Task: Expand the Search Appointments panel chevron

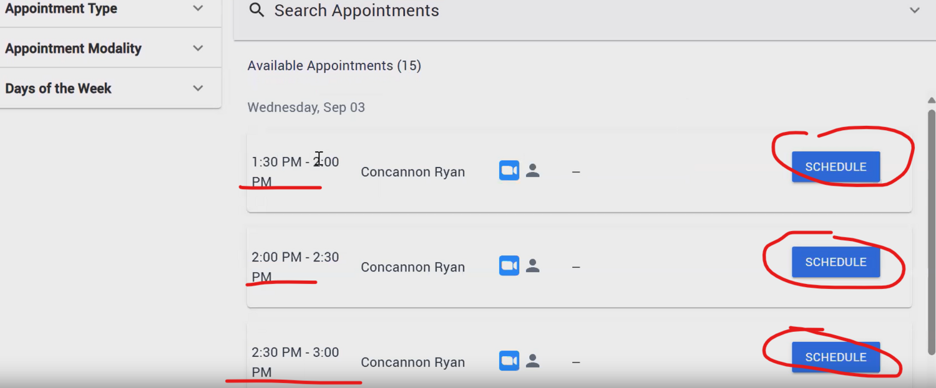Action: 914,11
